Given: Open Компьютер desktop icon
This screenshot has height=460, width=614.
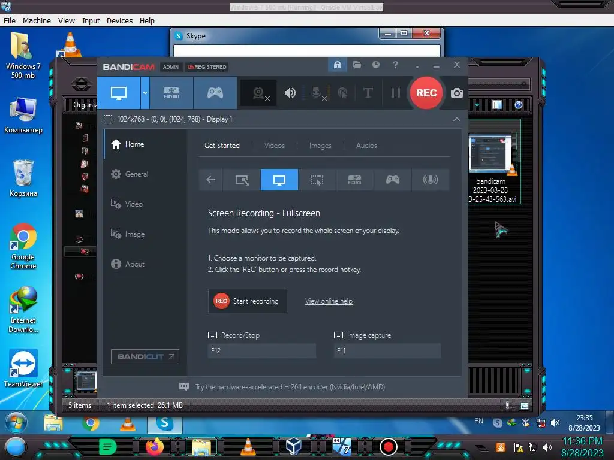Looking at the screenshot, I should [x=23, y=116].
